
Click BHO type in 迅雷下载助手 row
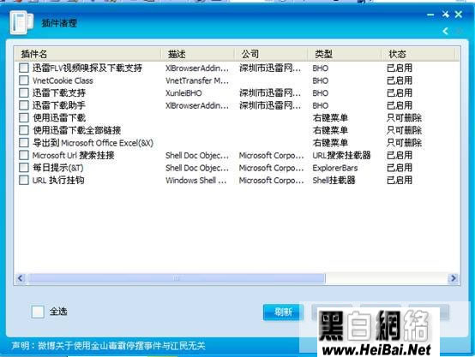[321, 105]
